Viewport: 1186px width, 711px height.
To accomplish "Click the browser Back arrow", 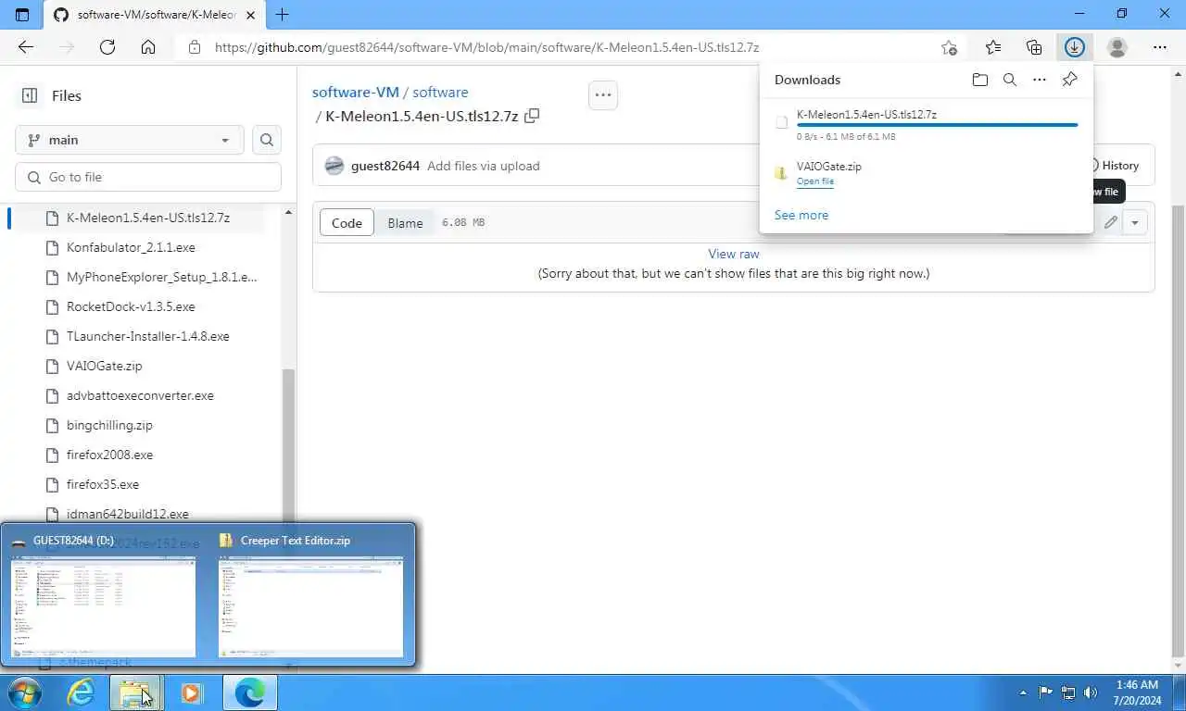I will pyautogui.click(x=26, y=47).
